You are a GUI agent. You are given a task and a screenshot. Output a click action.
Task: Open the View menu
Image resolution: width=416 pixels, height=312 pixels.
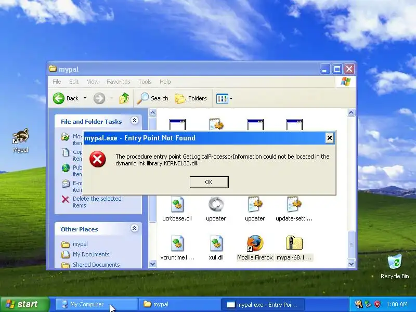point(93,82)
